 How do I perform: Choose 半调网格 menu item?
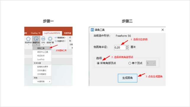pyautogui.click(x=42, y=82)
